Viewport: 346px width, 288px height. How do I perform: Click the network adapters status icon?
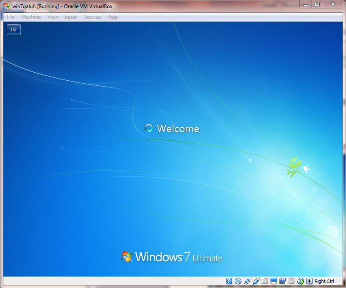click(246, 281)
